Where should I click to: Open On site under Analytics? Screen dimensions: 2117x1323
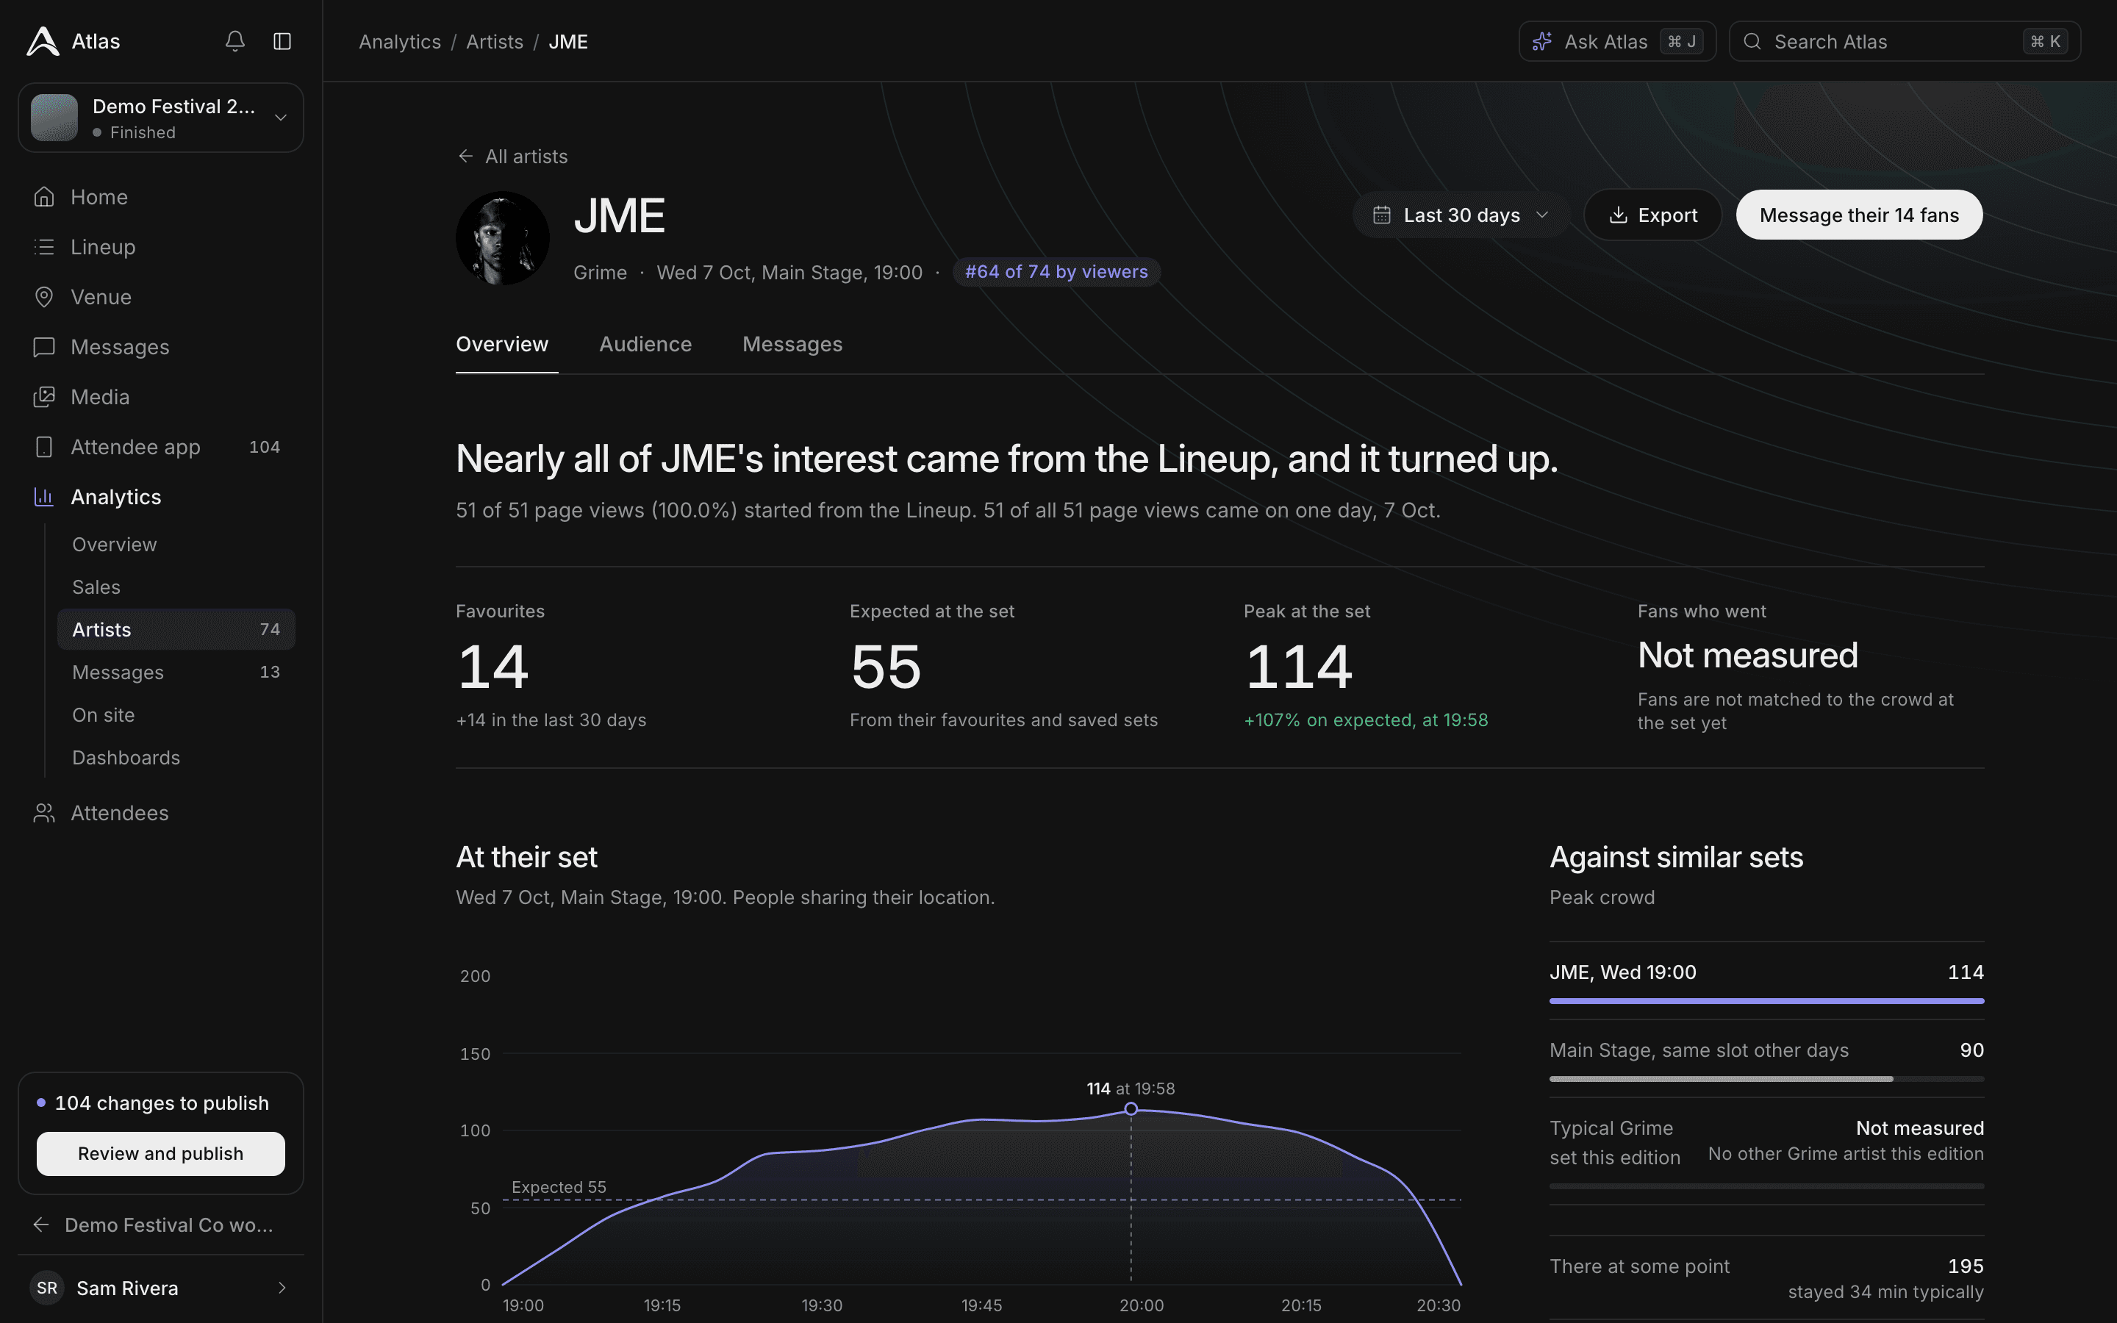click(x=176, y=715)
